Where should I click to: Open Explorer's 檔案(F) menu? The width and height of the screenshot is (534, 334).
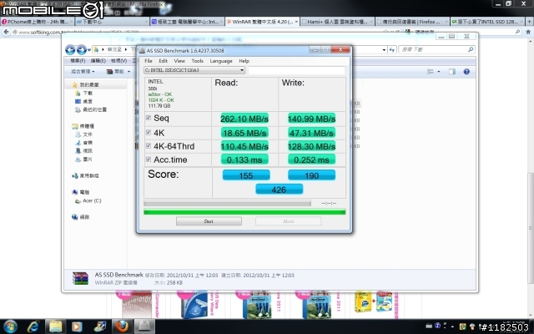[x=78, y=61]
